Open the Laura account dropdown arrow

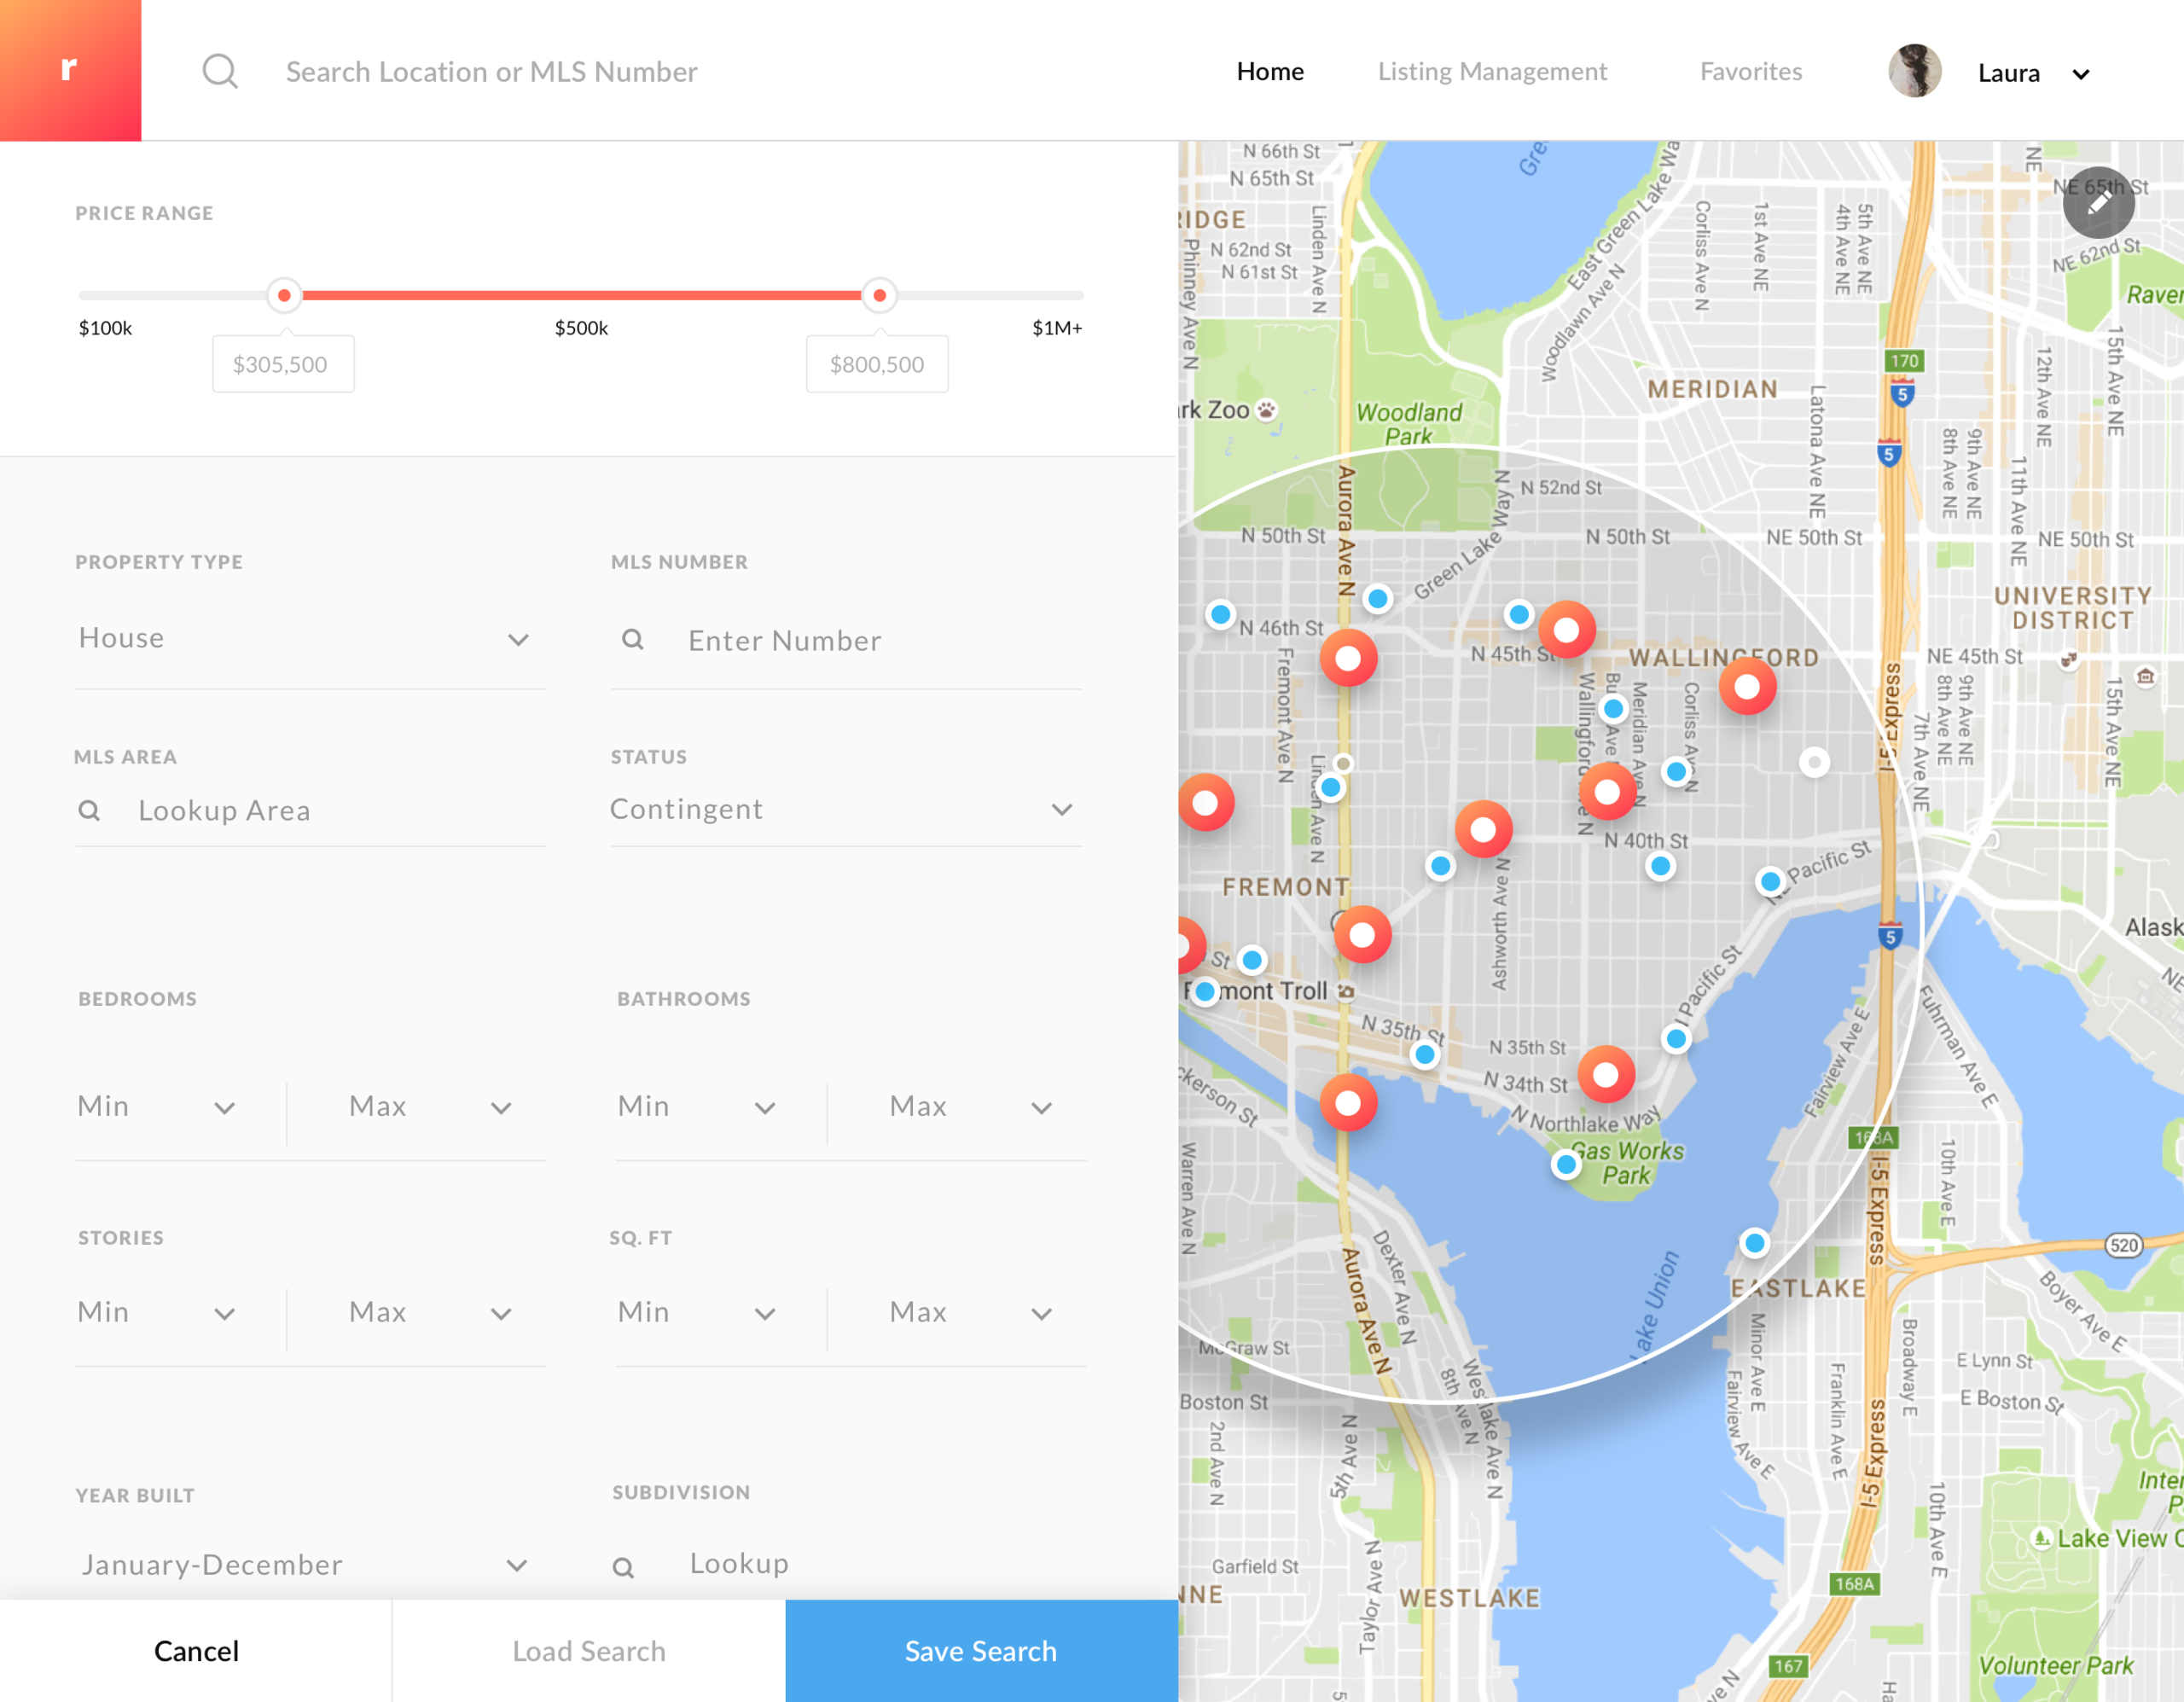click(2081, 74)
